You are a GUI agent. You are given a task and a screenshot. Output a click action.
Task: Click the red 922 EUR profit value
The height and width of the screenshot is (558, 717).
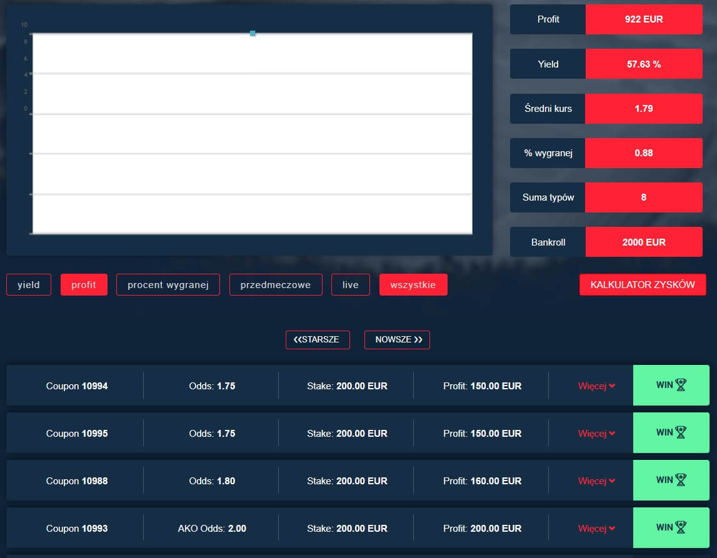(643, 19)
